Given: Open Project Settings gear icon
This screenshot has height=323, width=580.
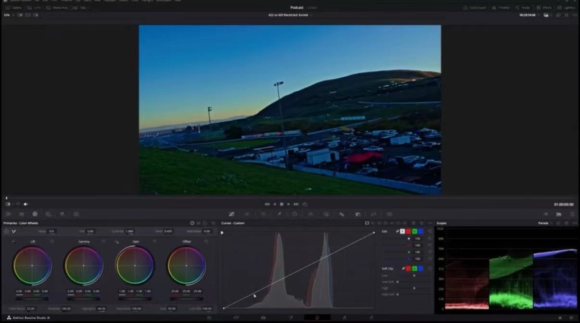Looking at the screenshot, I should (571, 318).
